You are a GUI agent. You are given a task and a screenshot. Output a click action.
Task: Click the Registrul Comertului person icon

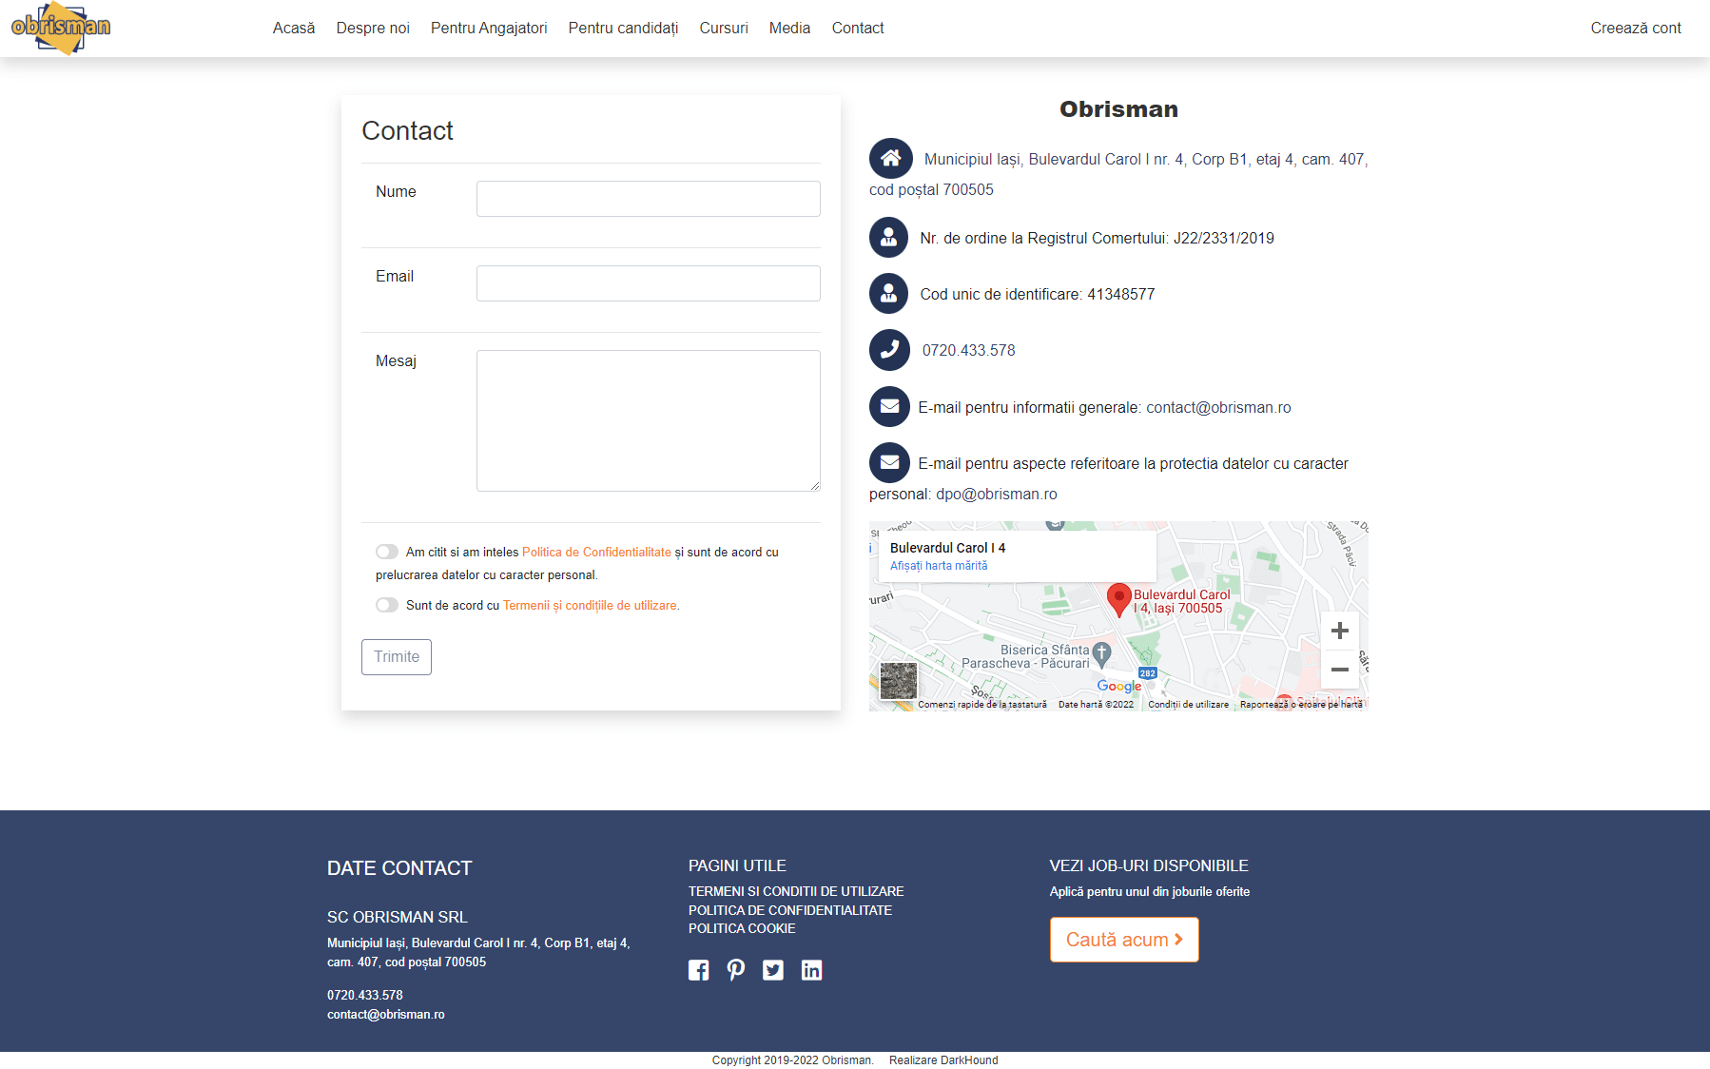tap(888, 238)
